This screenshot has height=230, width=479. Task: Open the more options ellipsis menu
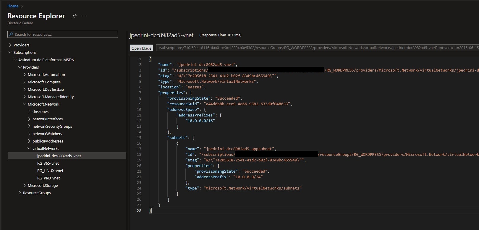click(84, 16)
